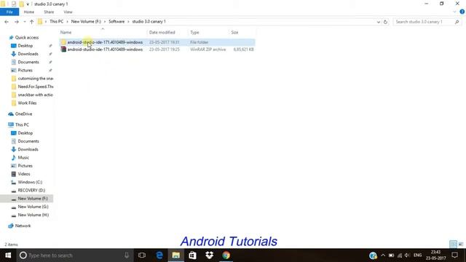This screenshot has width=466, height=262.
Task: Launch Google Chrome from taskbar
Action: coord(226,255)
